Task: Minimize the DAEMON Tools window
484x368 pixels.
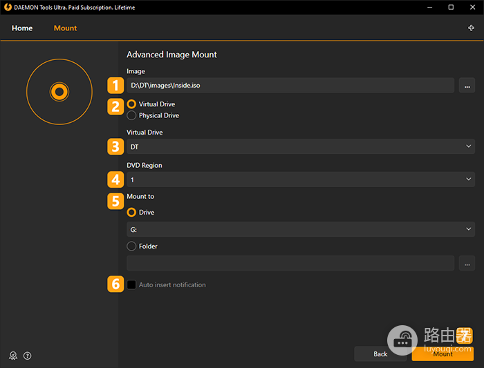Action: [x=429, y=7]
